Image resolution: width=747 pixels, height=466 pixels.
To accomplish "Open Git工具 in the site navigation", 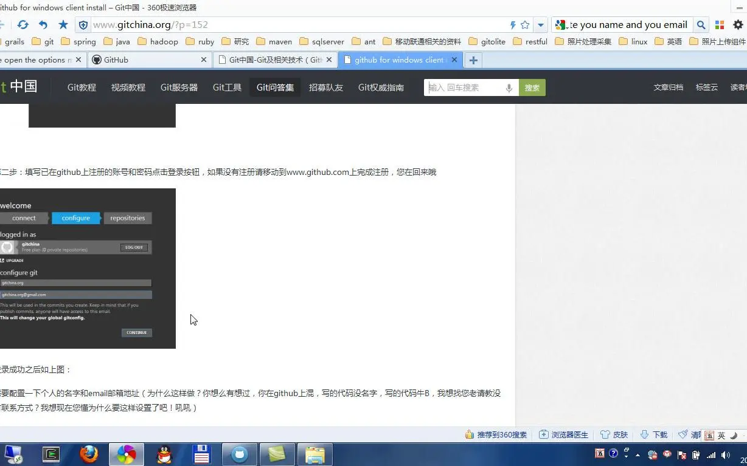I will click(x=228, y=87).
